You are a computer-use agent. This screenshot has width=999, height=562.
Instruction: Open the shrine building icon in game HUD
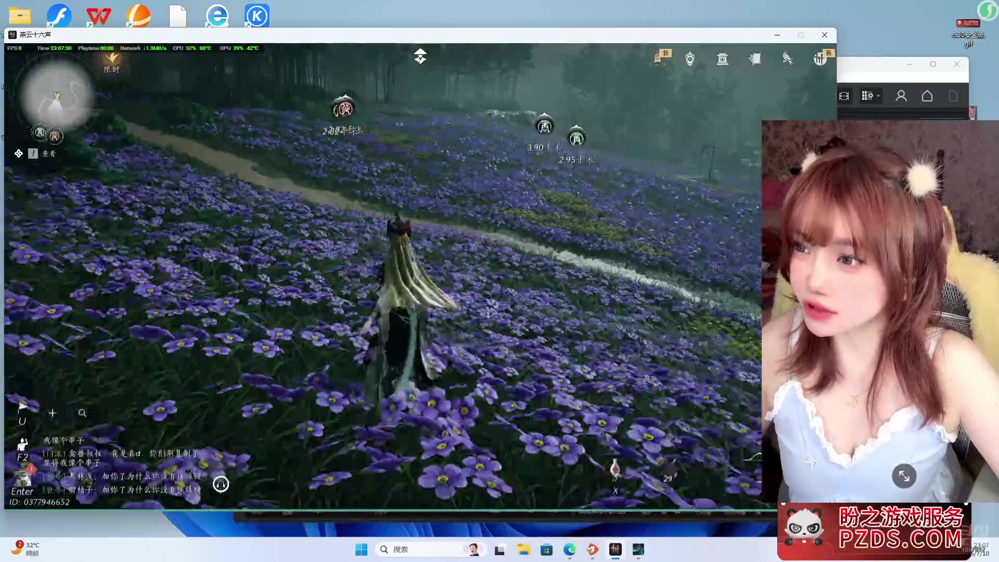(722, 59)
